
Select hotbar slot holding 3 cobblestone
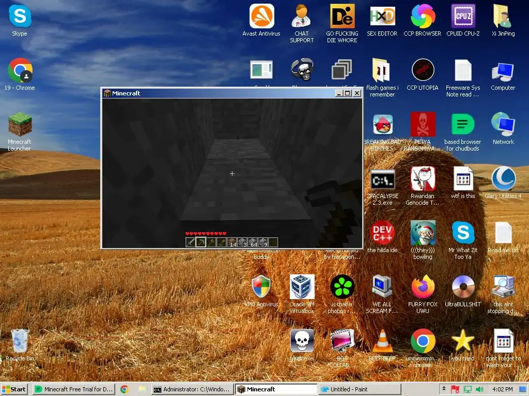[243, 242]
